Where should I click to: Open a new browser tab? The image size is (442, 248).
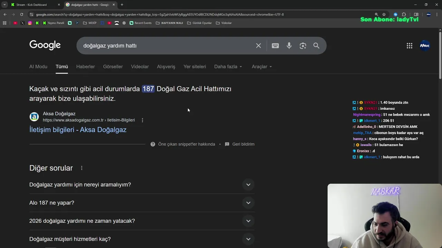[x=122, y=5]
